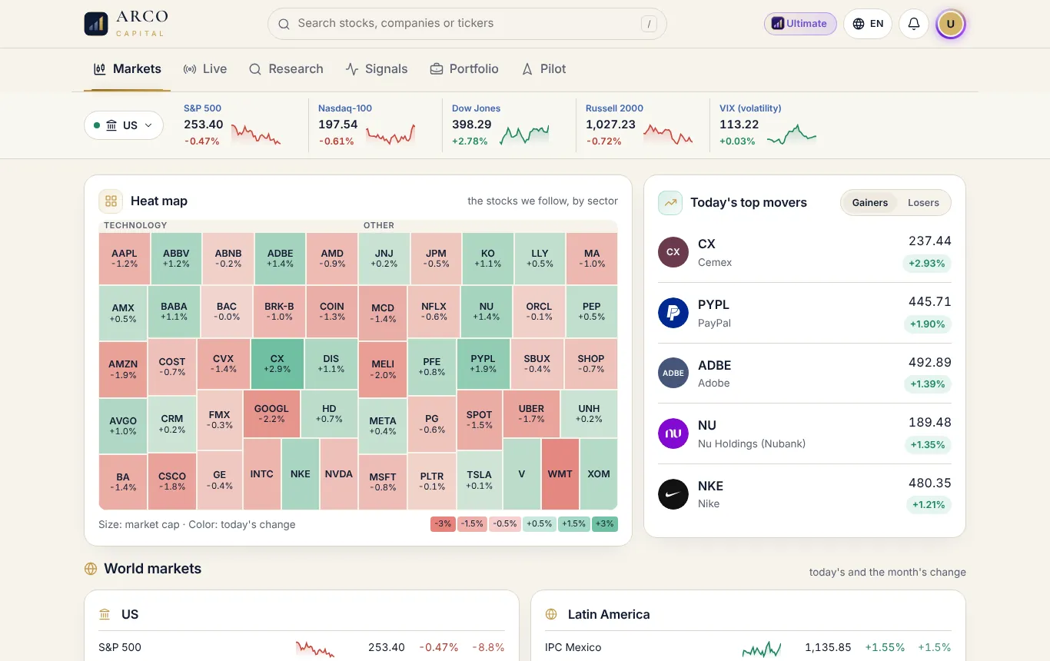The image size is (1050, 661).
Task: Click the US bank building icon in World markets
Action: click(x=105, y=614)
